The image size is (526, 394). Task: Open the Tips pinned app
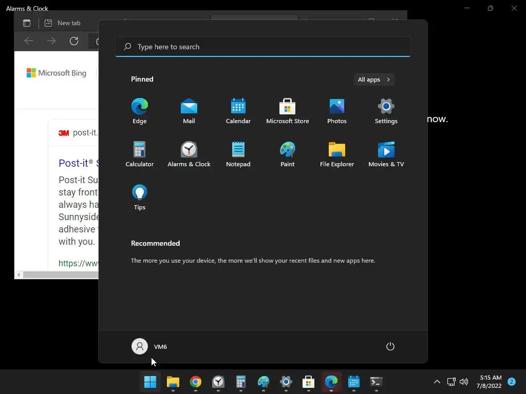point(140,198)
